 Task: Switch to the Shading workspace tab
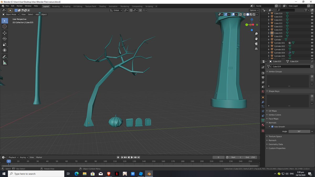click(102, 6)
